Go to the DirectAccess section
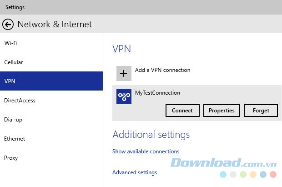282x187 pixels. [20, 101]
